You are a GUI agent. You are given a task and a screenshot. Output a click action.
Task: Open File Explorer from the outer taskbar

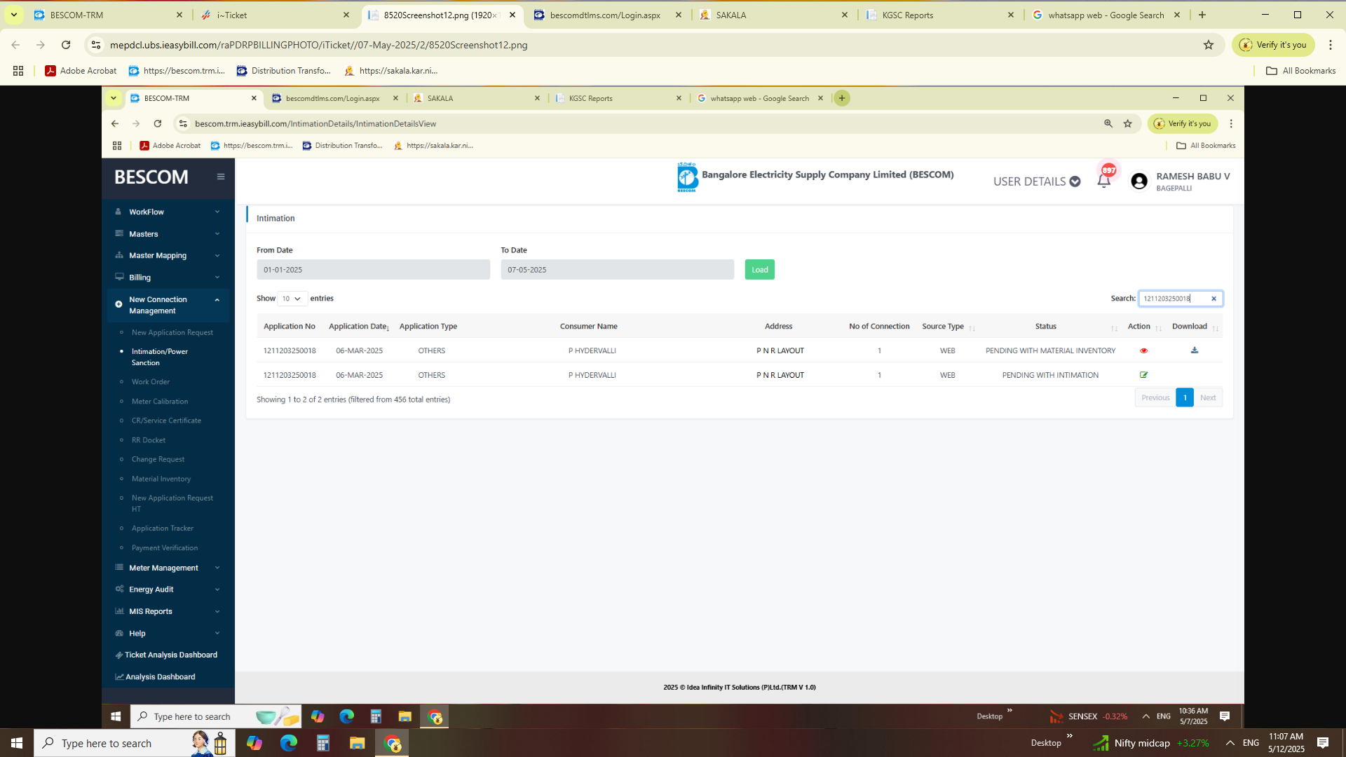tap(358, 743)
